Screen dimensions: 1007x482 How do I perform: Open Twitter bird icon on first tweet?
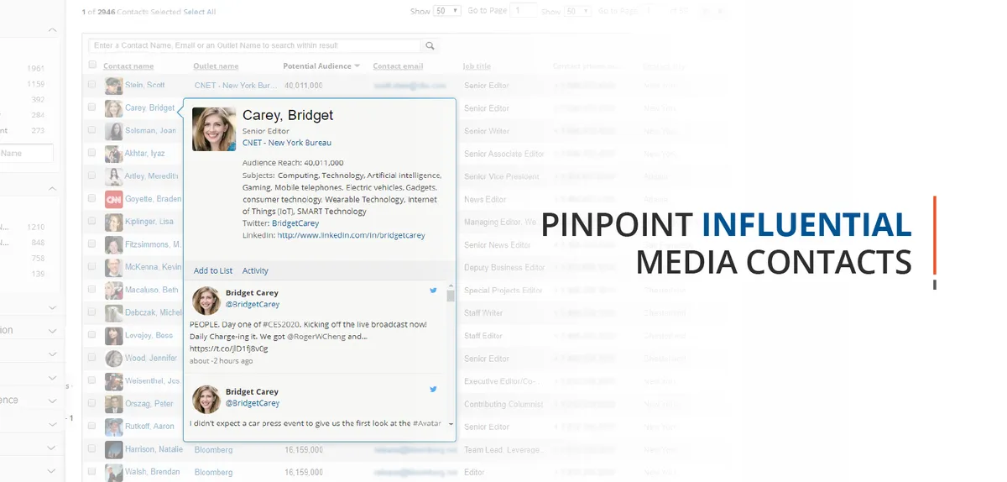434,291
